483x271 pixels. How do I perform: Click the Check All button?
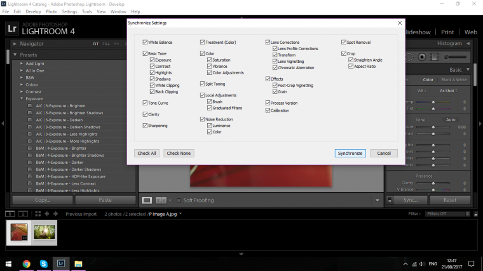tap(147, 153)
